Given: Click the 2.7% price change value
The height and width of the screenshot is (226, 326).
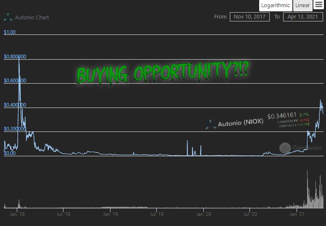Looking at the screenshot, I should (x=304, y=115).
